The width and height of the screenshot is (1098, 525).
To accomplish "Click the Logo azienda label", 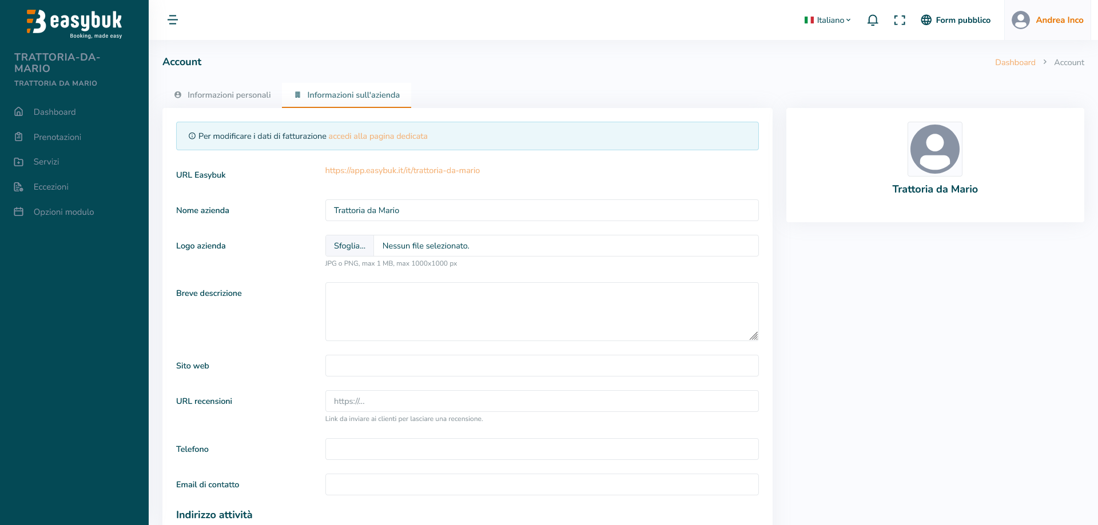I will tap(201, 246).
